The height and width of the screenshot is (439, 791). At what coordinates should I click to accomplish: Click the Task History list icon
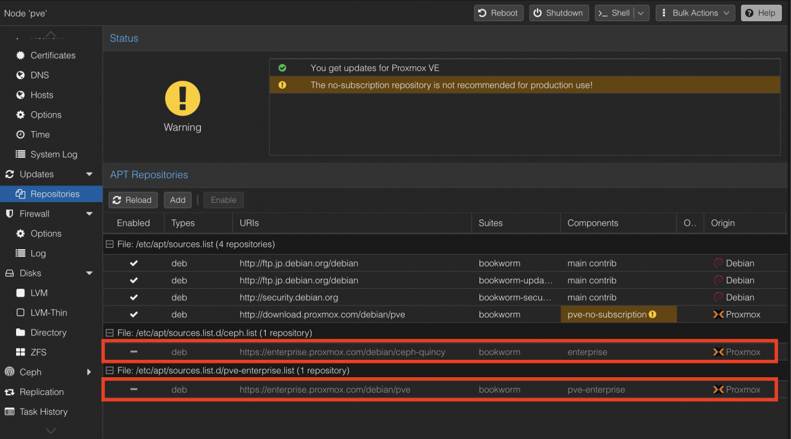9,411
